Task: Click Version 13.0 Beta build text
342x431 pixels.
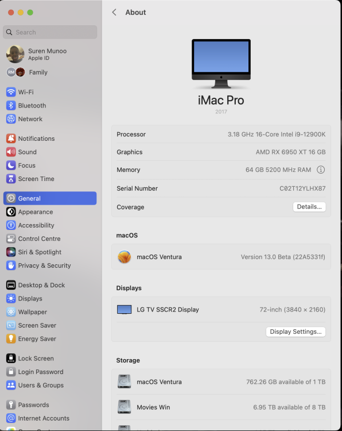Action: [283, 257]
